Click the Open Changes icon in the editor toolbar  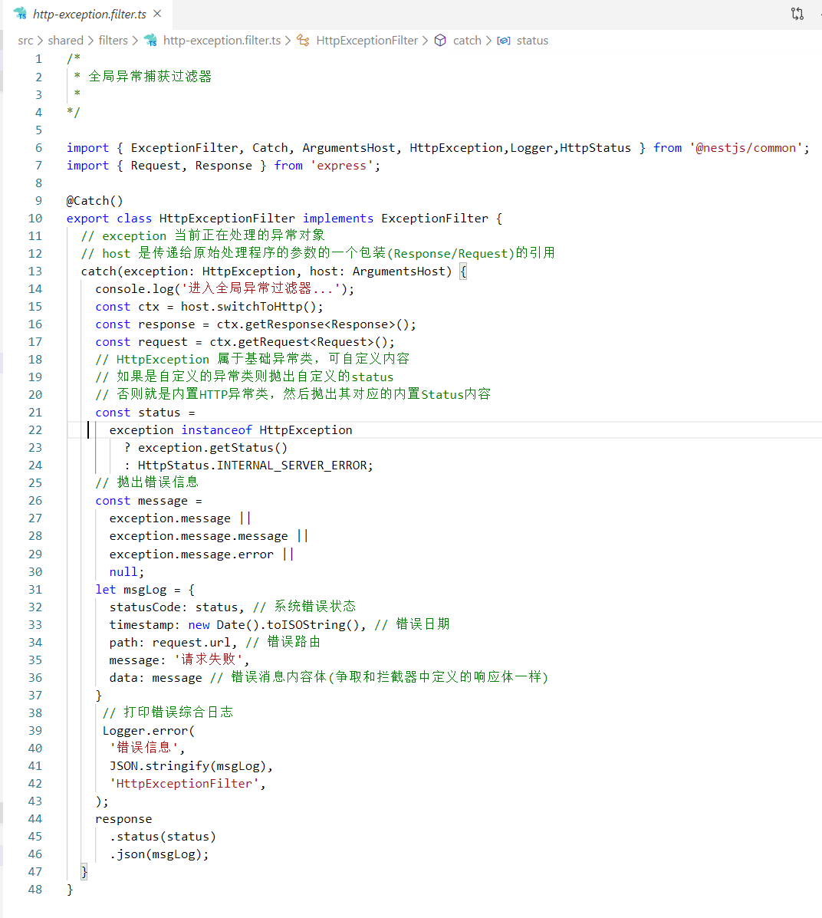coord(797,13)
